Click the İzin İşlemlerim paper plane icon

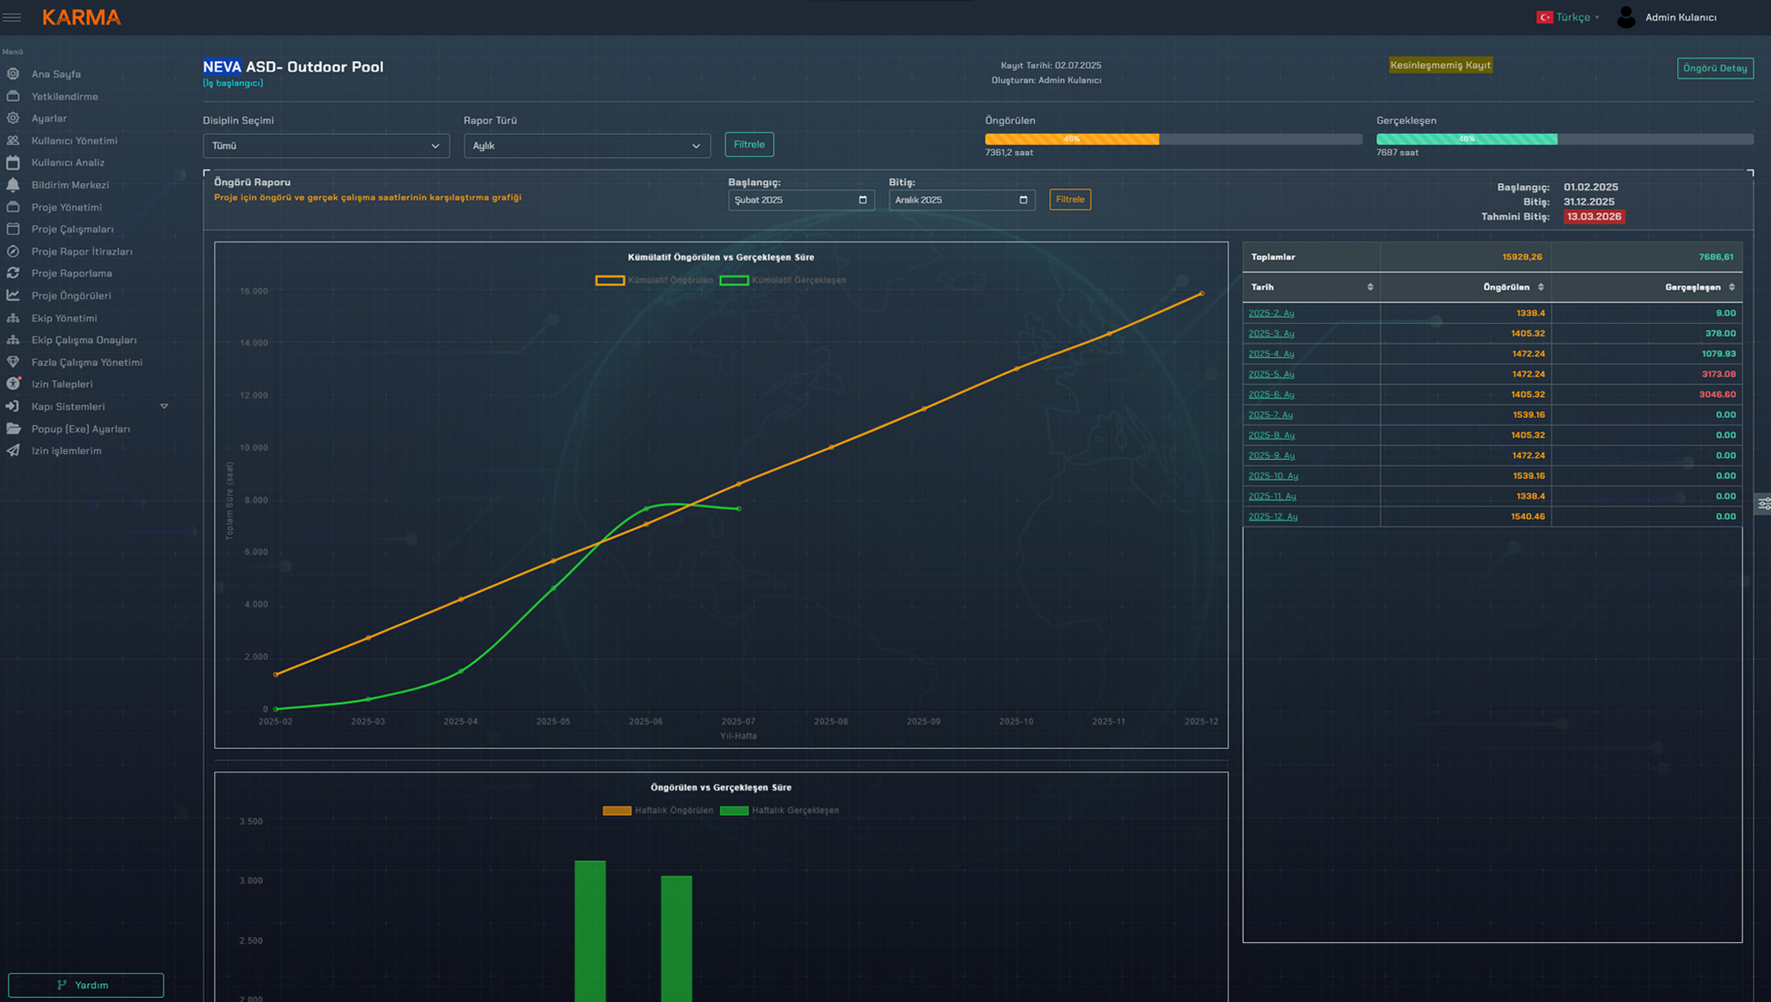pos(13,450)
